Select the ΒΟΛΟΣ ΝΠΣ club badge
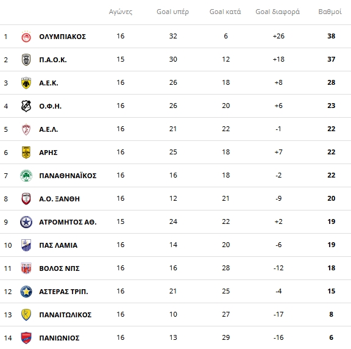Viewport: 351px width, 349px height. click(26, 268)
